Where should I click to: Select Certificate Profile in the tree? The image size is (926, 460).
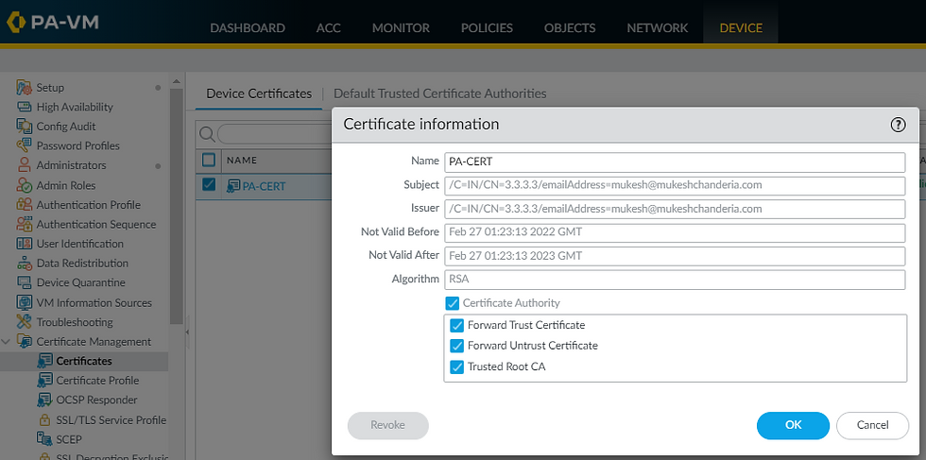coord(97,381)
